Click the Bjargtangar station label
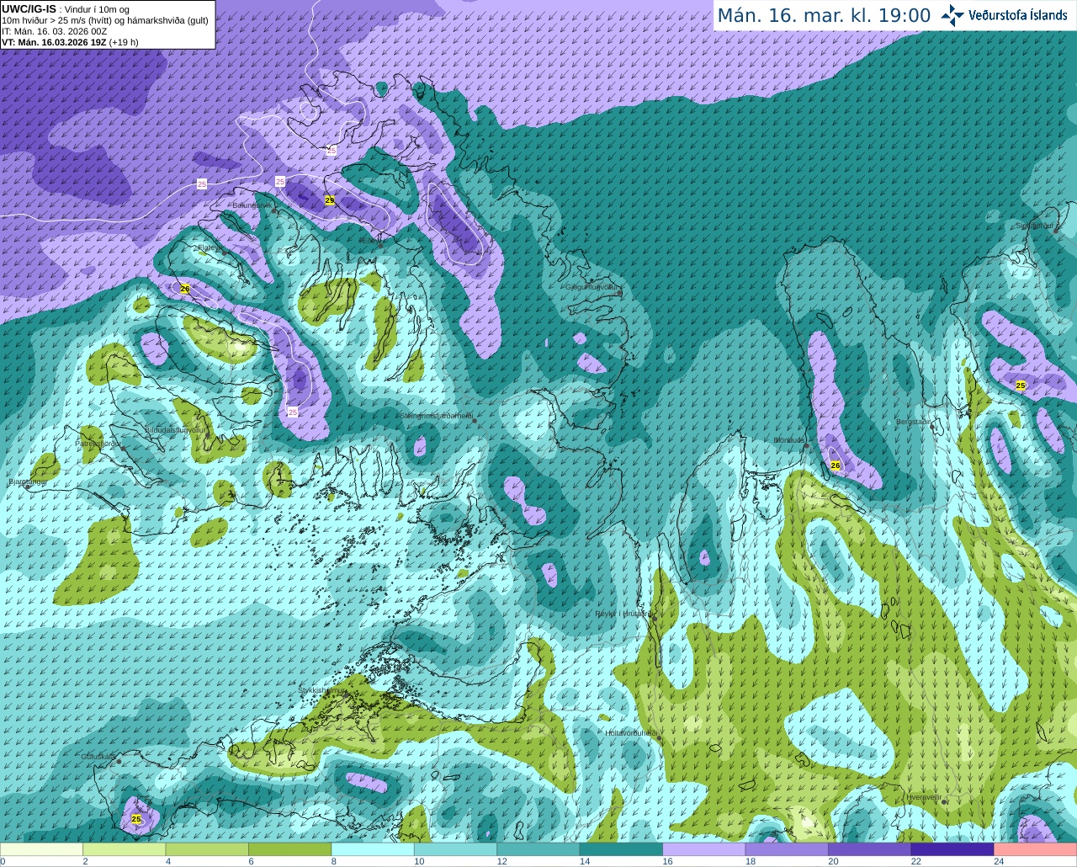Screen dimensions: 1077x867 pos(28,482)
